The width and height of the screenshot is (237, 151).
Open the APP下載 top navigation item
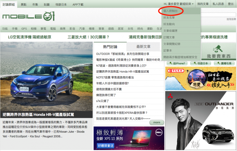pyautogui.click(x=78, y=5)
